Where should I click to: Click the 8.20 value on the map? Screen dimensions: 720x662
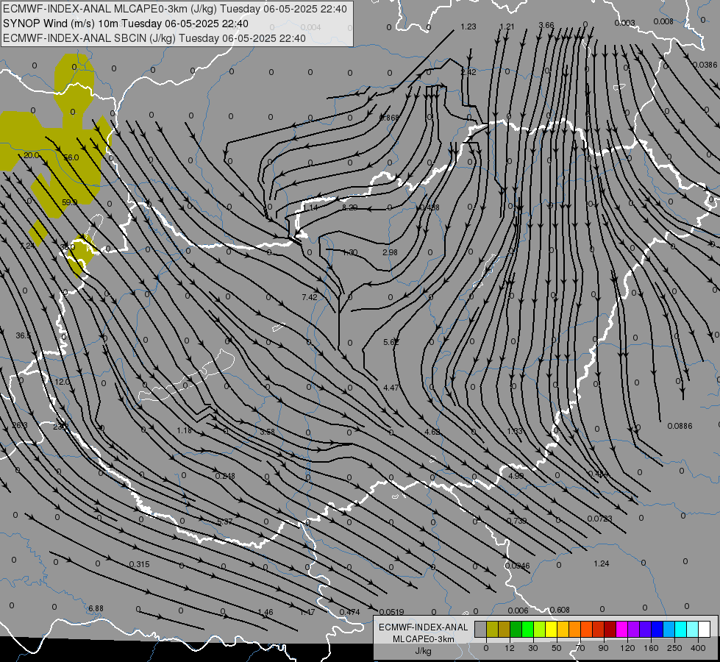[x=350, y=207]
